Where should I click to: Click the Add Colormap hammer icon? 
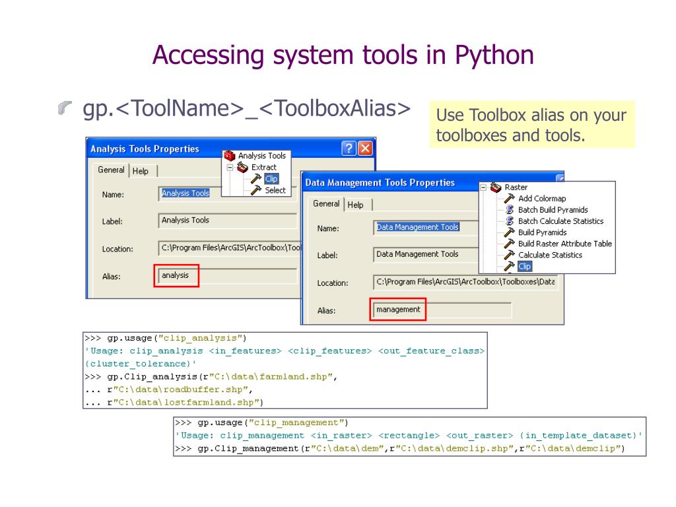(510, 198)
